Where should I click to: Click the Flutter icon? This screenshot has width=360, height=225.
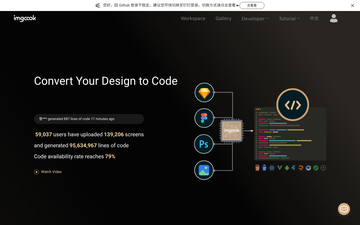(293, 168)
